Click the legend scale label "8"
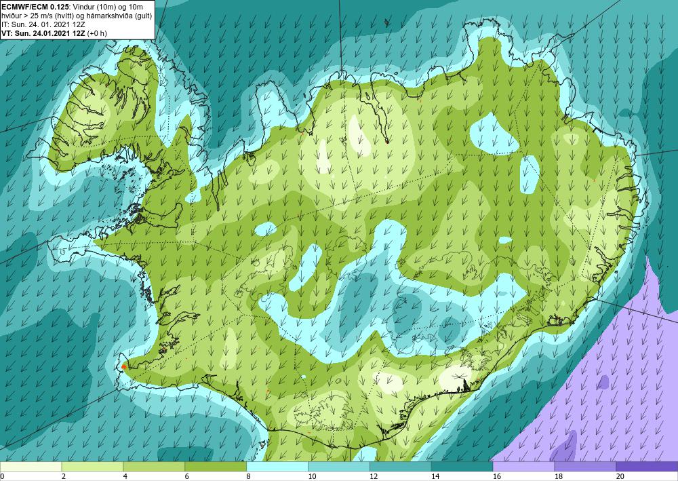The image size is (678, 481). [249, 477]
